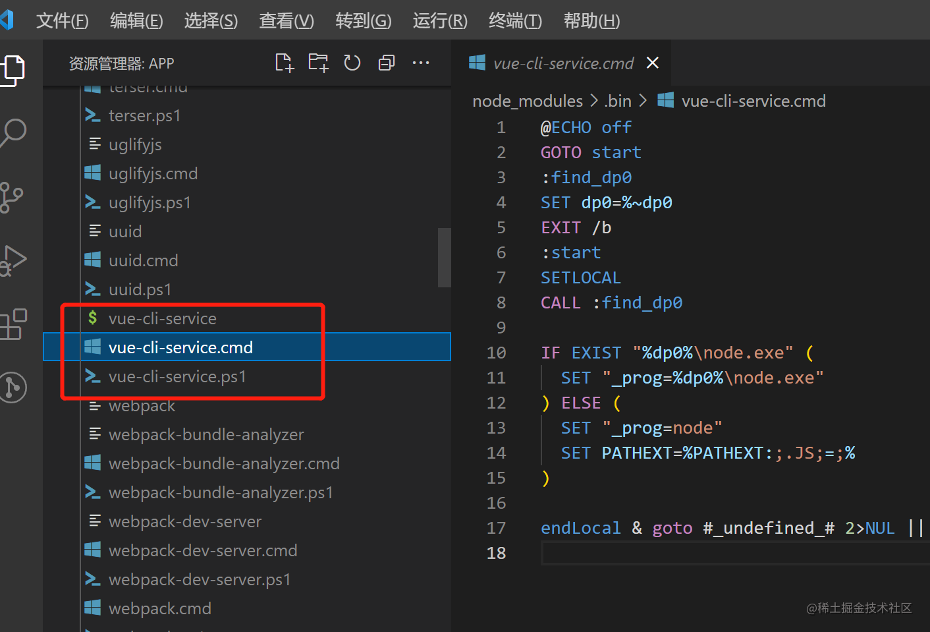This screenshot has width=930, height=632.
Task: Click .bin folder in the breadcrumb
Action: pyautogui.click(x=617, y=101)
